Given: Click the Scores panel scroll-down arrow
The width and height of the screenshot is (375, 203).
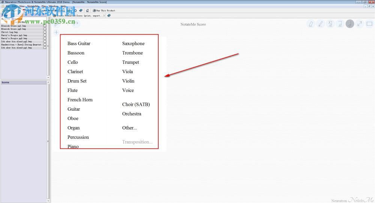Looking at the screenshot, I should (48, 201).
